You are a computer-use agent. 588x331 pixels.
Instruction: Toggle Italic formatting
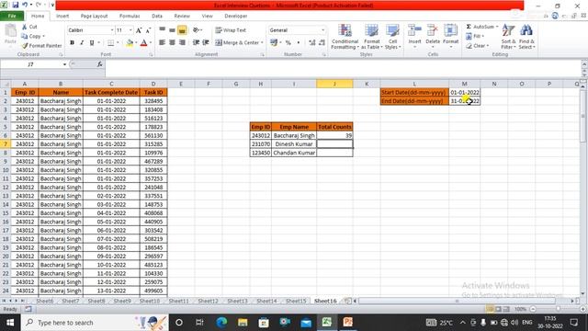point(82,43)
